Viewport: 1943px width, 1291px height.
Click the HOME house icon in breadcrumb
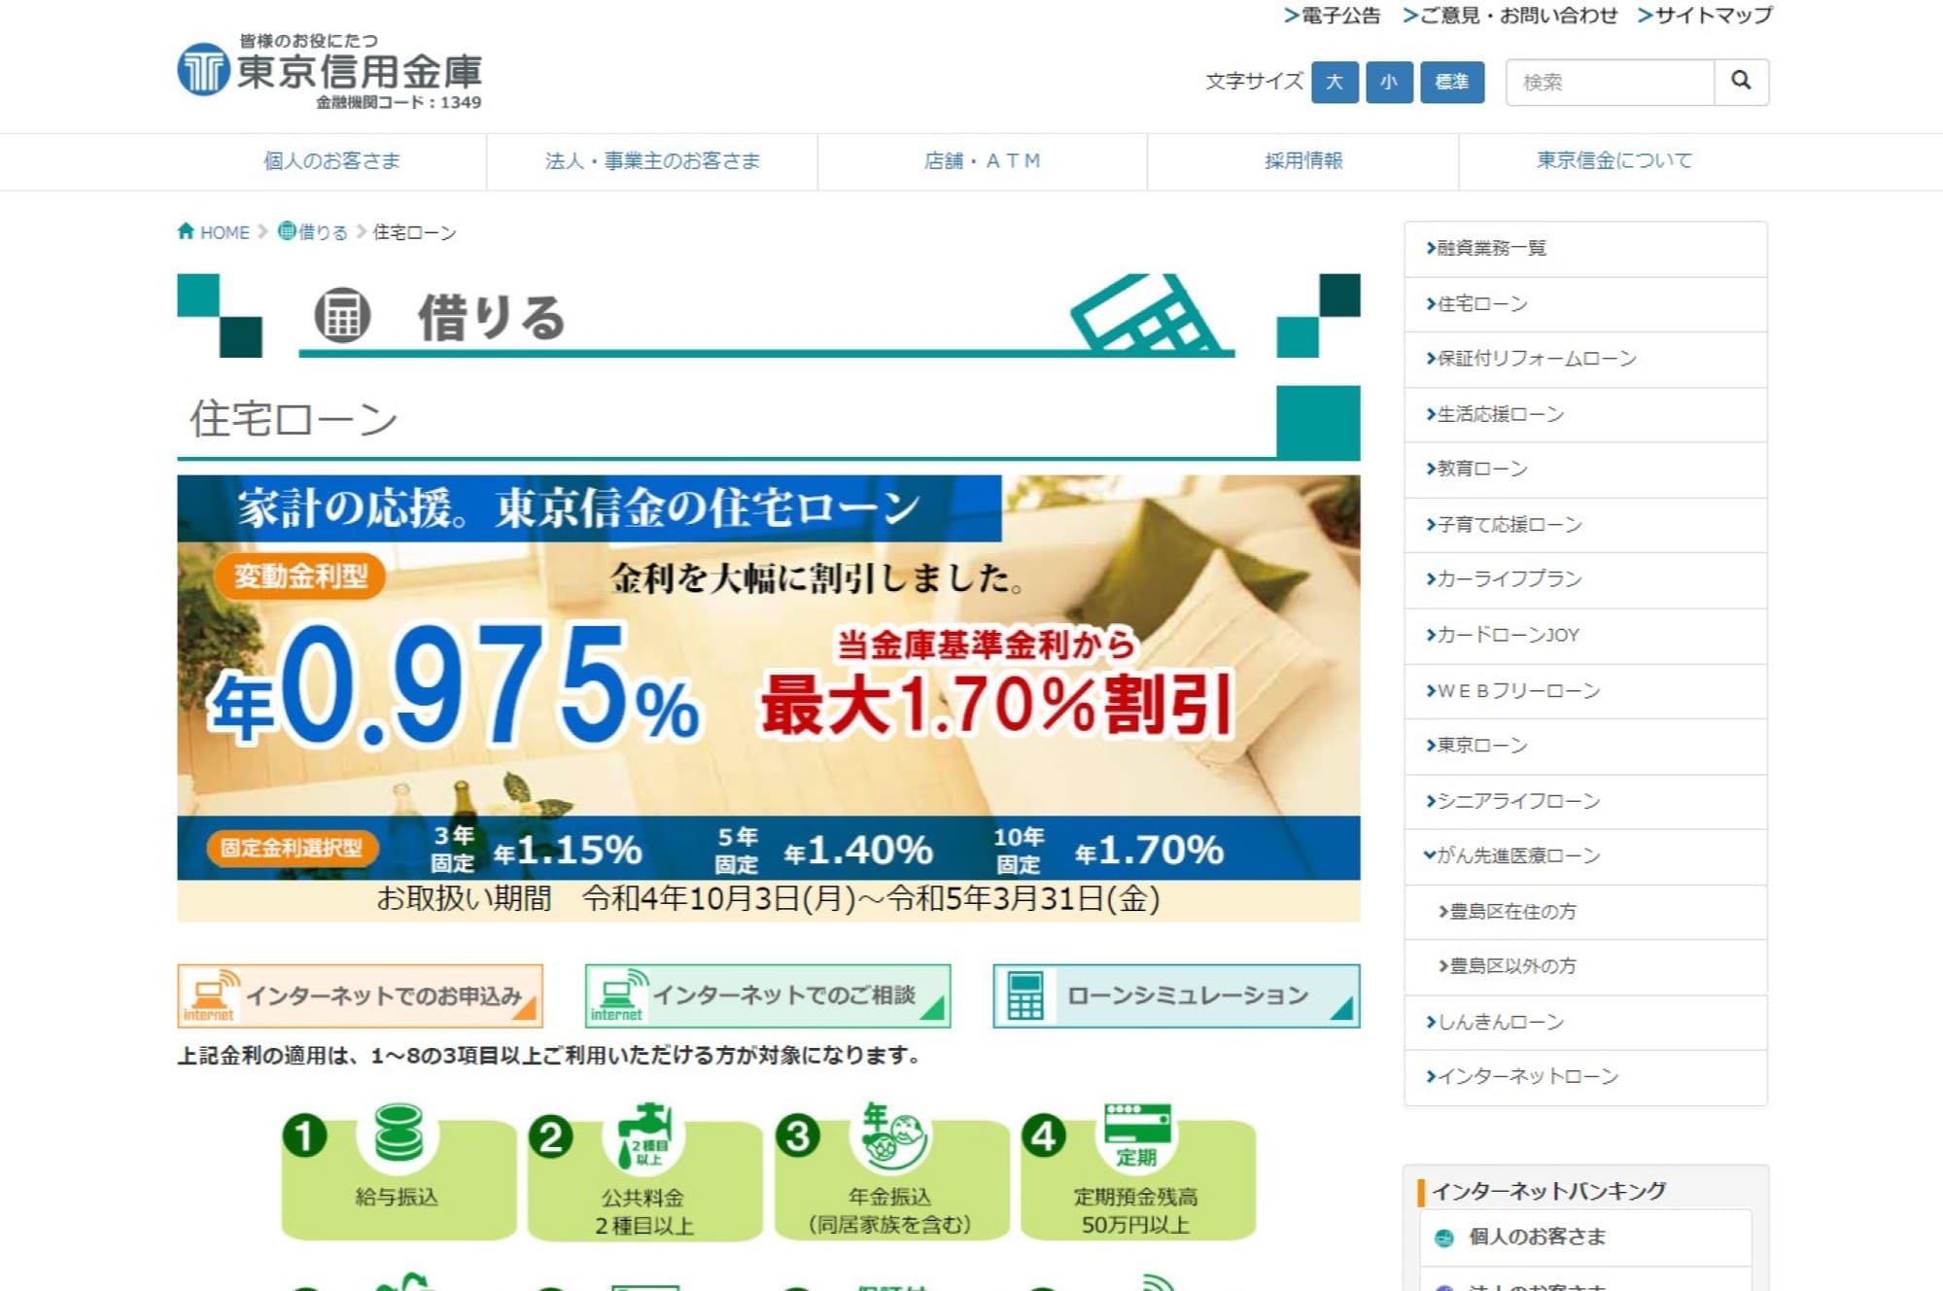pos(186,230)
